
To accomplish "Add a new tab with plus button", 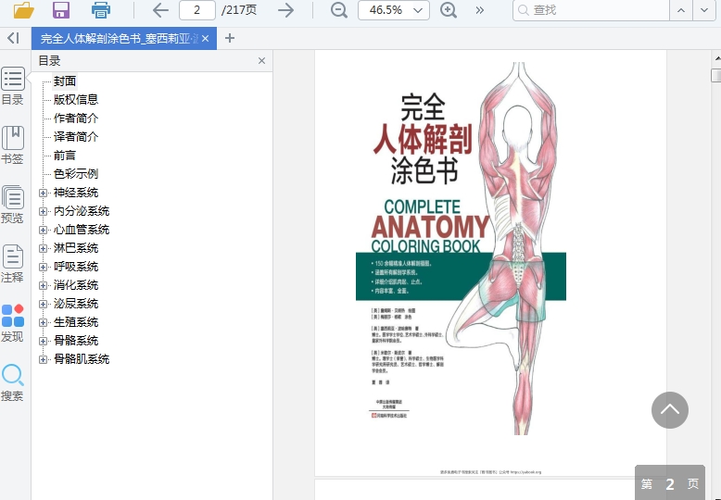I will pyautogui.click(x=230, y=38).
